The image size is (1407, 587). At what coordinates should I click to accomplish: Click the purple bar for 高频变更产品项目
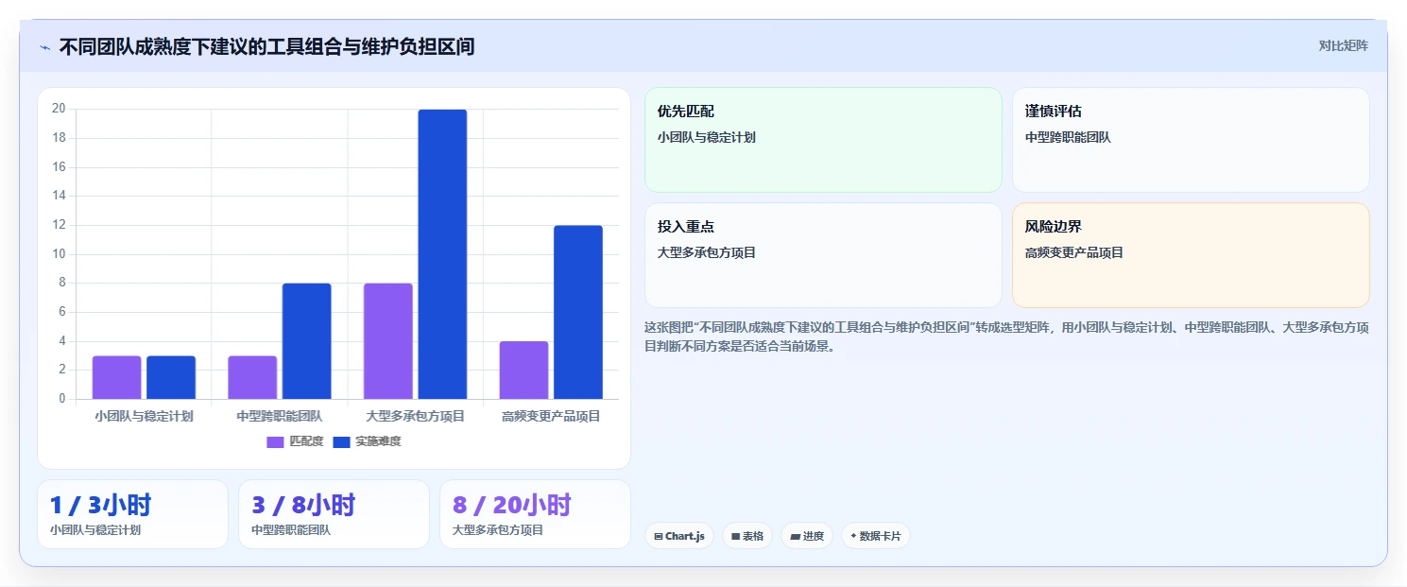click(523, 371)
